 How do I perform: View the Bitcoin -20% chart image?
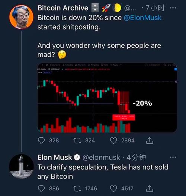click(107, 98)
